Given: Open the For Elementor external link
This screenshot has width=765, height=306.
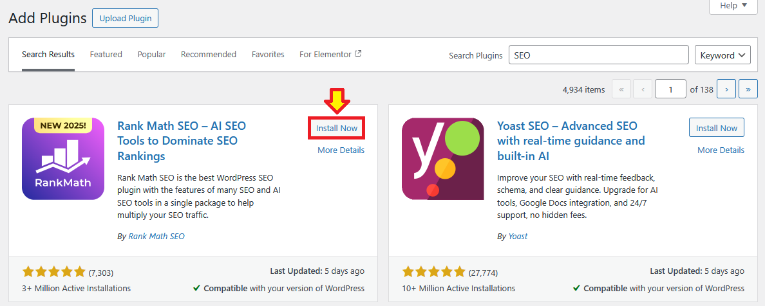Looking at the screenshot, I should [x=330, y=55].
